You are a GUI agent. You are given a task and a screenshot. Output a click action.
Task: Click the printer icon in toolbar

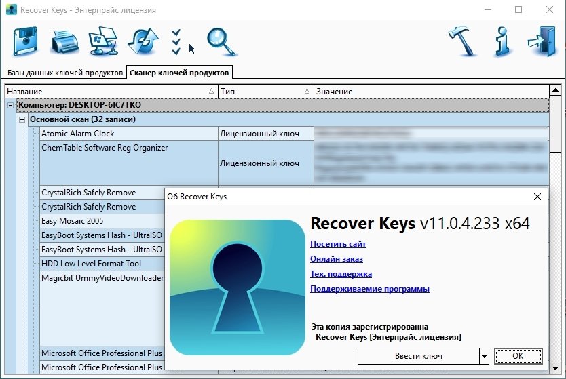(x=65, y=42)
